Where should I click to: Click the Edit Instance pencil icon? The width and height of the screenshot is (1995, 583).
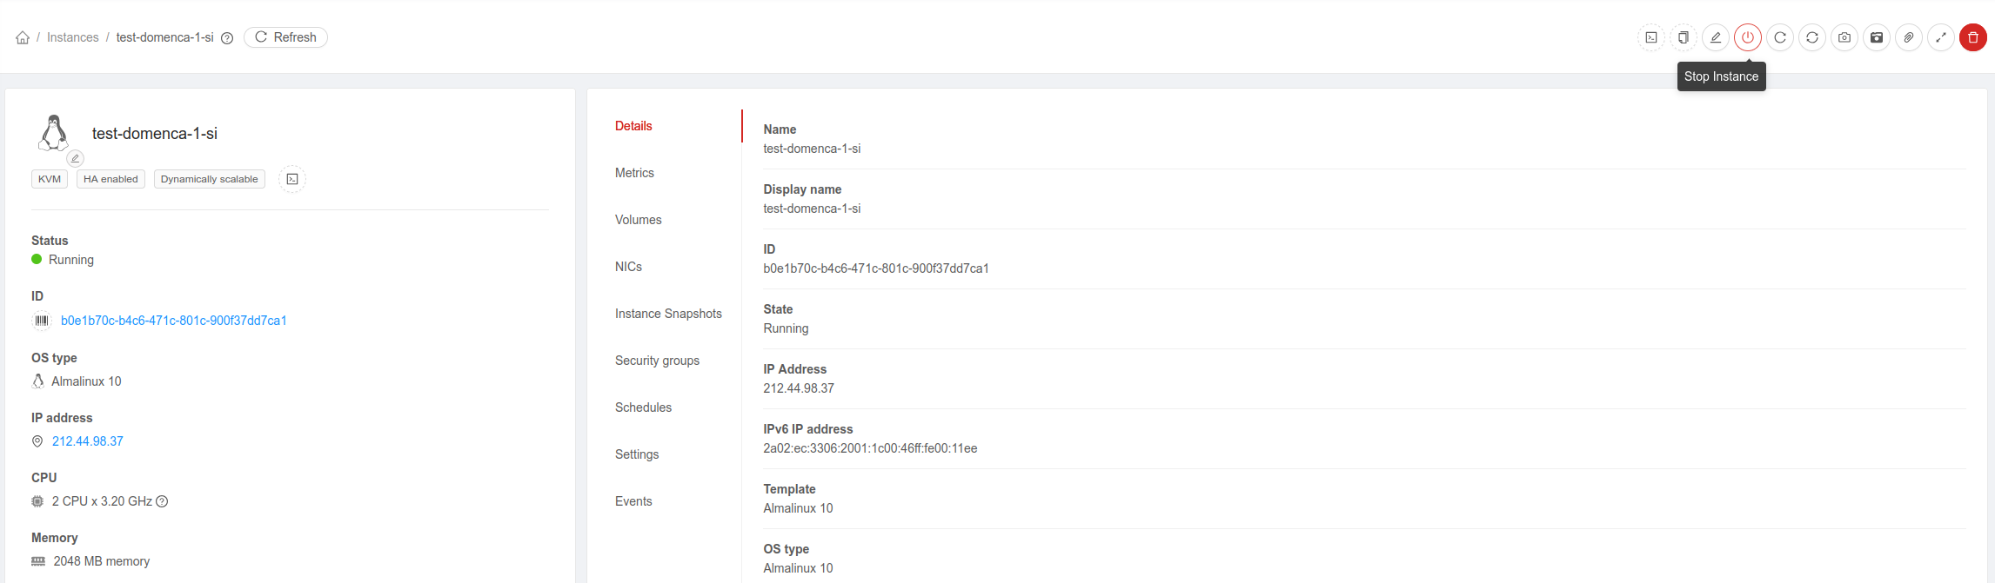[1715, 37]
